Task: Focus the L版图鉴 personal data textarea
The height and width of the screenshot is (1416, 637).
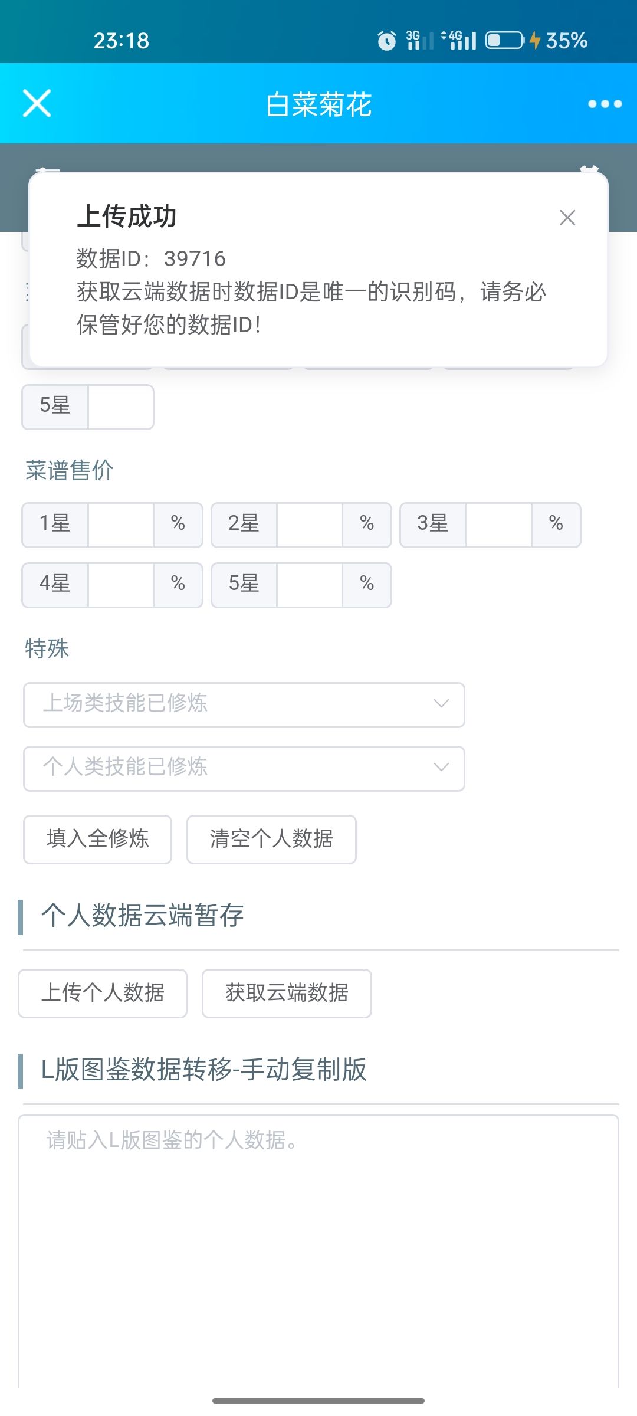Action: point(318,1251)
